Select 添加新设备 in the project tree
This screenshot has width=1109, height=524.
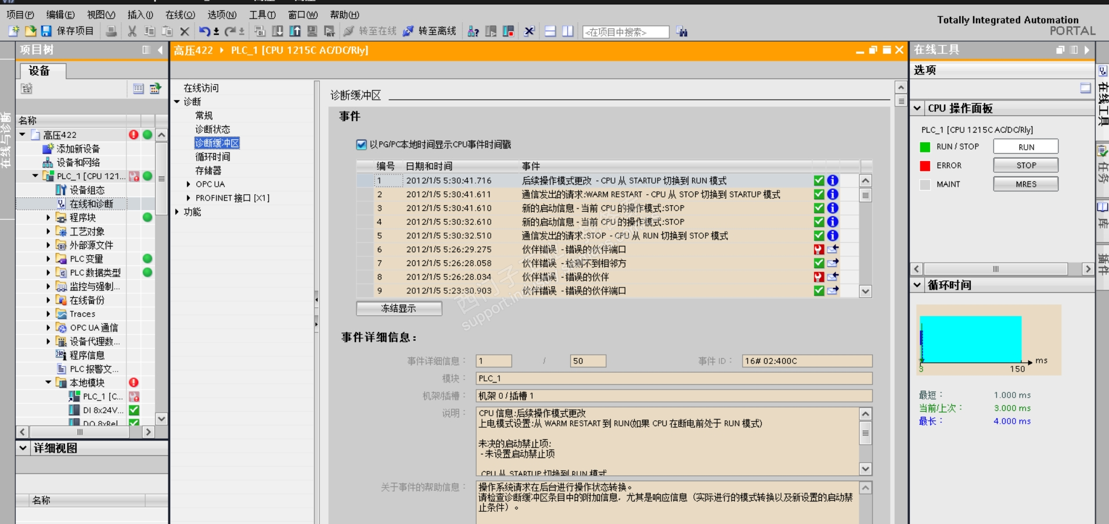tap(78, 149)
